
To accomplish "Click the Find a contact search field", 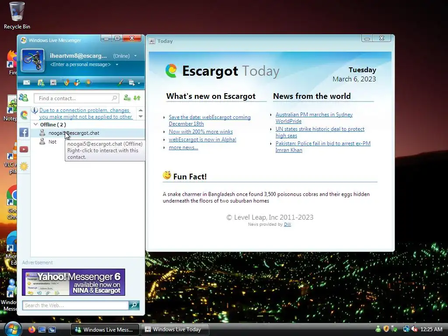I will coord(76,98).
